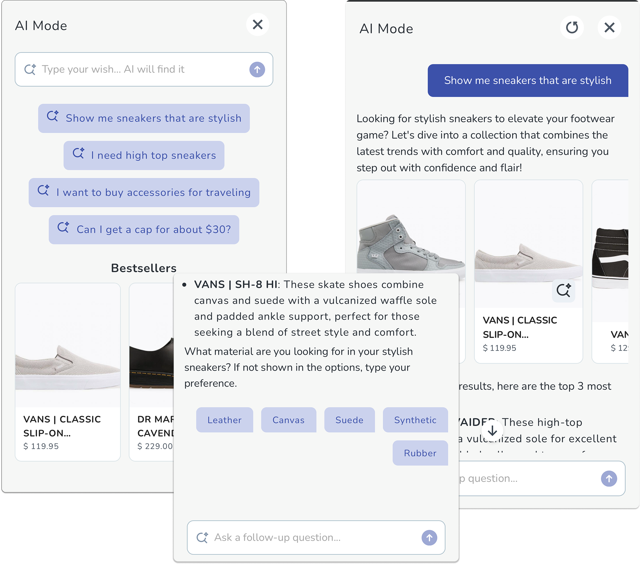Click the $ 119.95 price under Bestsellers
This screenshot has width=640, height=564.
pyautogui.click(x=41, y=446)
